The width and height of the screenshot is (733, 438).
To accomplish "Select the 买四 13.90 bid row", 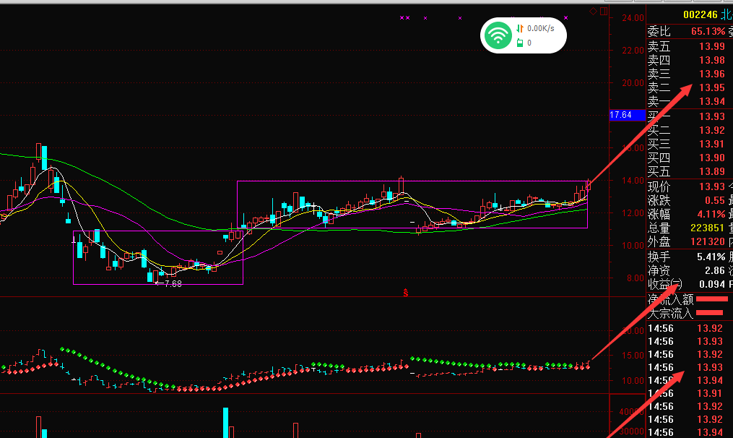I will click(686, 158).
